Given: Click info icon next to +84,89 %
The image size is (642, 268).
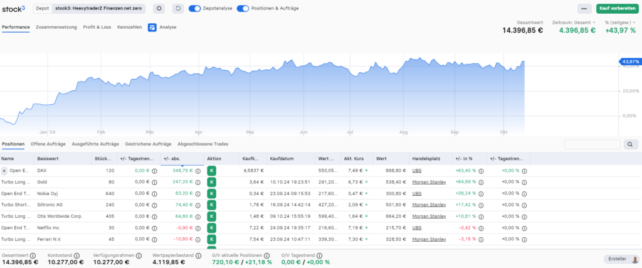Looking at the screenshot, I should click(x=481, y=182).
